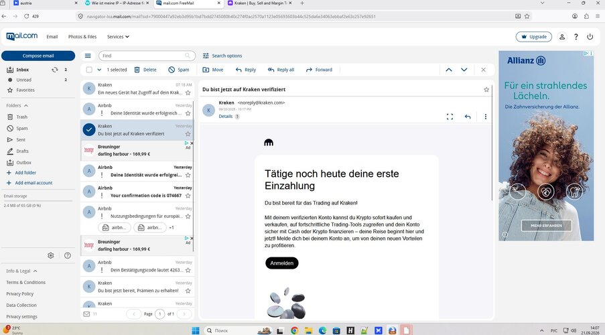Viewport: 605px width, 335px height.
Task: Open the Favorites folder
Action: coord(25,90)
